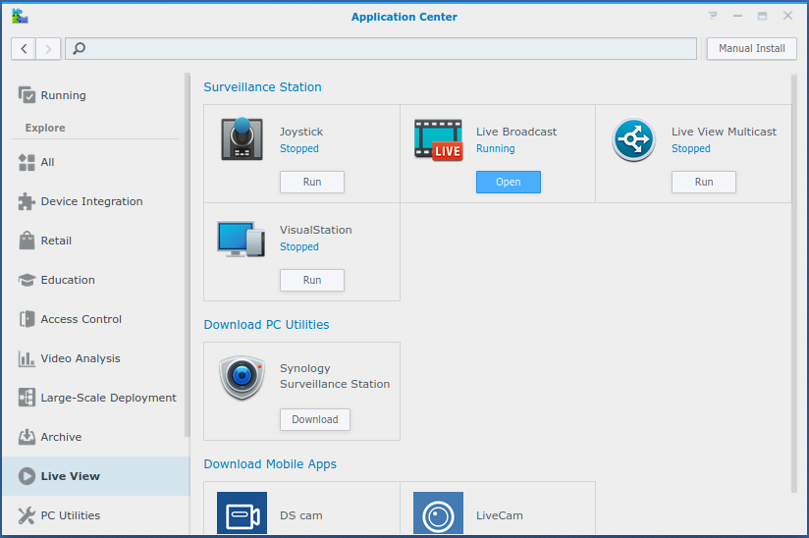Click the All category grid icon
Viewport: 809px width, 538px height.
pyautogui.click(x=27, y=162)
